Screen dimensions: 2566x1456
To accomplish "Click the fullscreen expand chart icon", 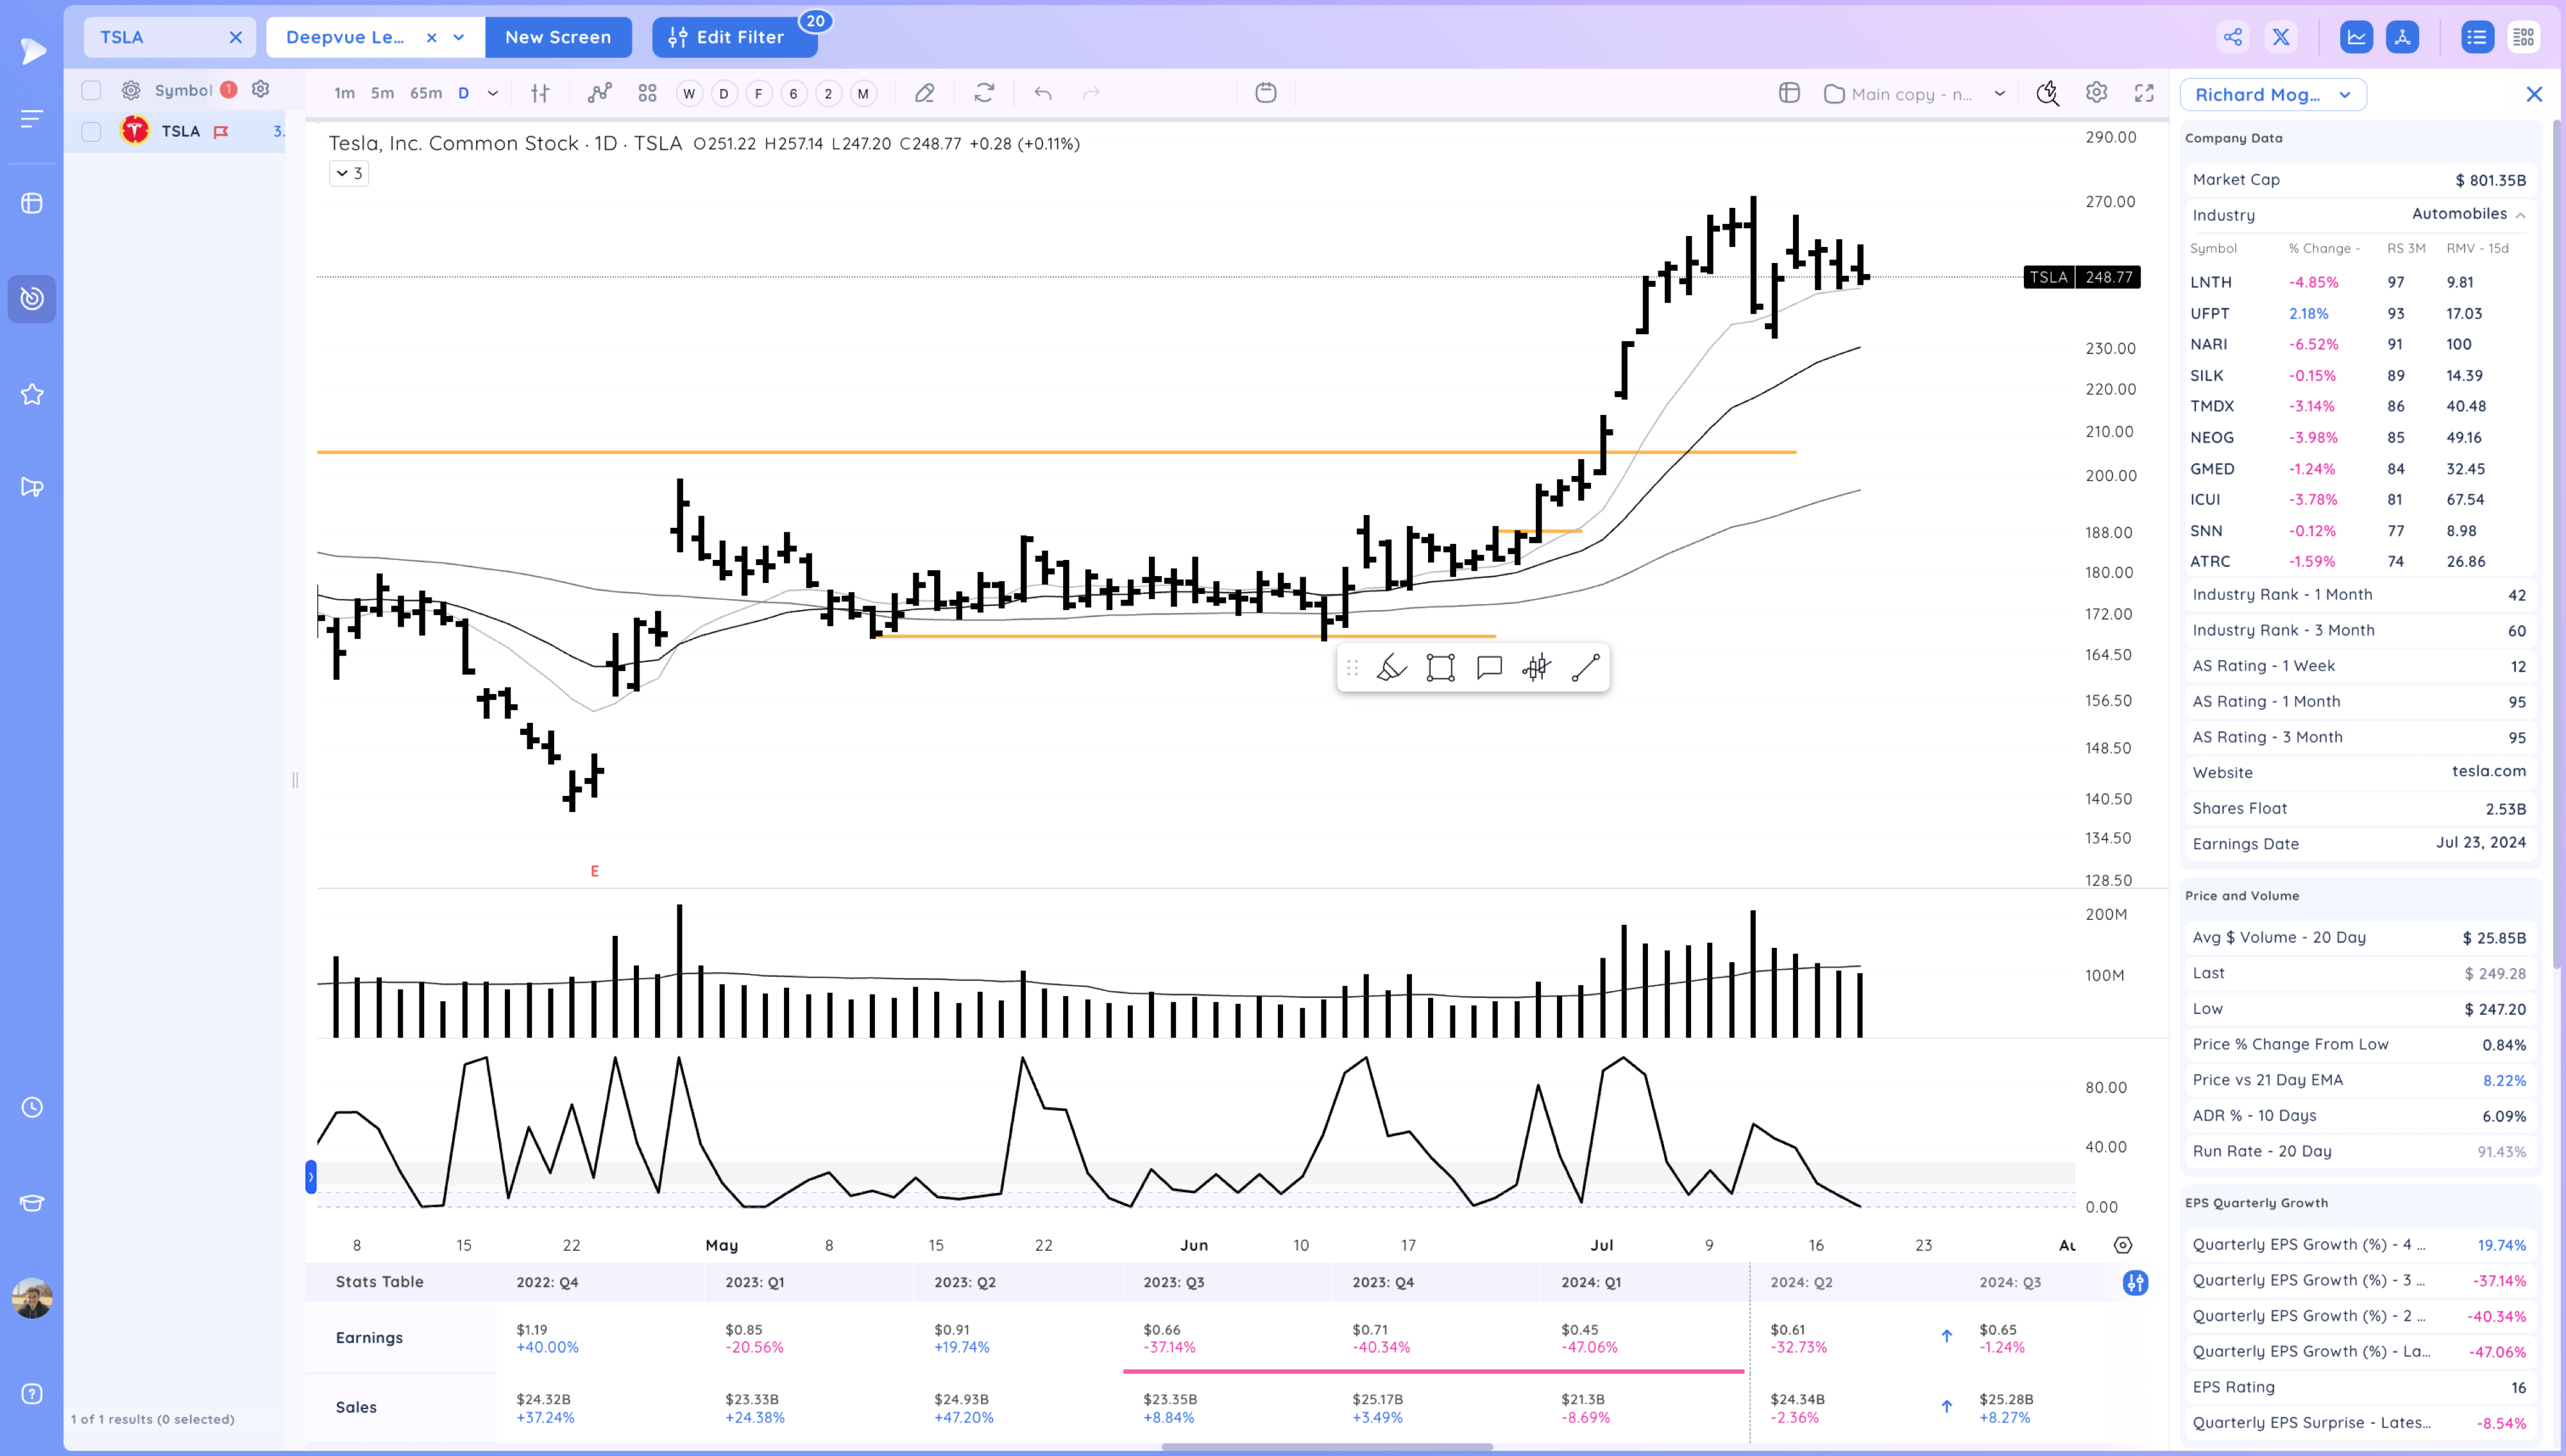I will tap(2144, 93).
